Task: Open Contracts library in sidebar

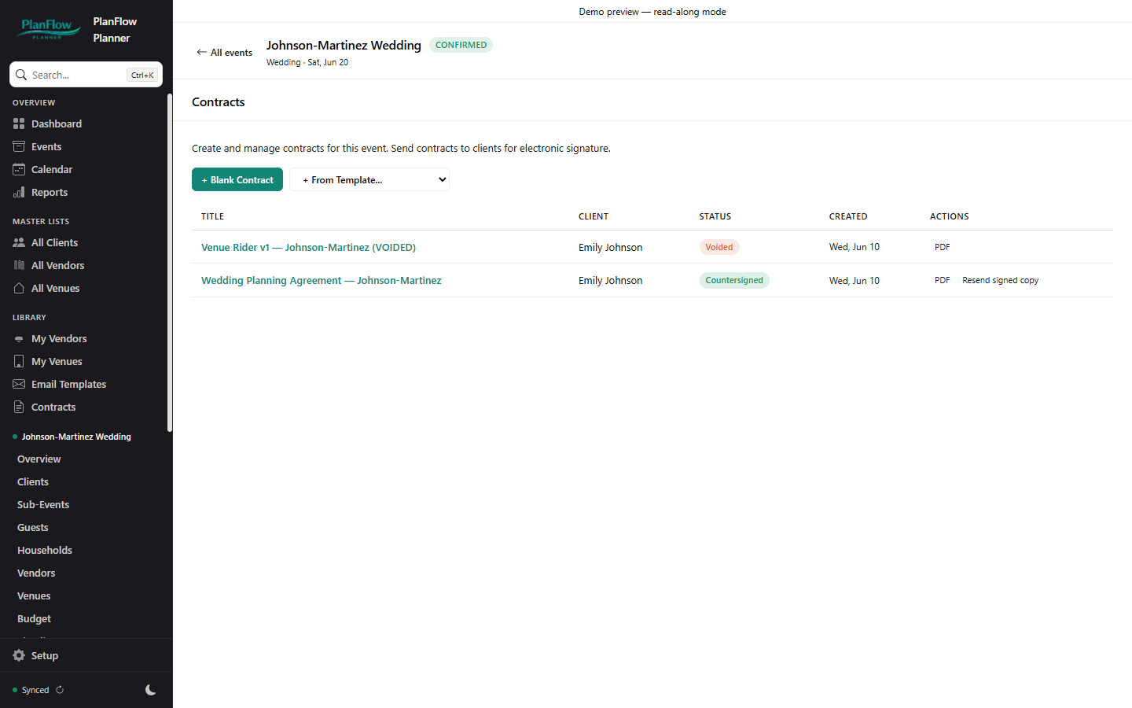Action: tap(53, 407)
